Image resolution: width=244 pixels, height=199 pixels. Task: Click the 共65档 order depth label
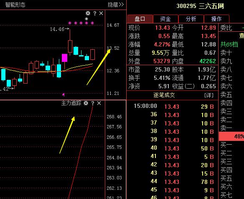pos(229,45)
